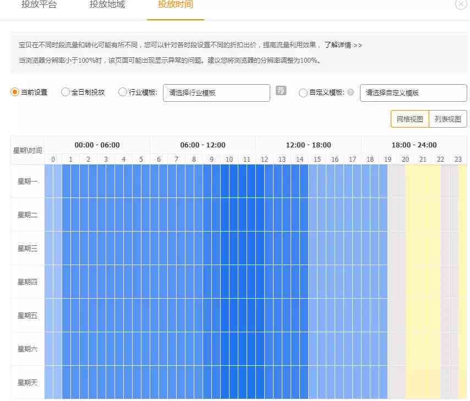Choose the 行业模板 radio option
This screenshot has height=401, width=470.
pos(122,92)
